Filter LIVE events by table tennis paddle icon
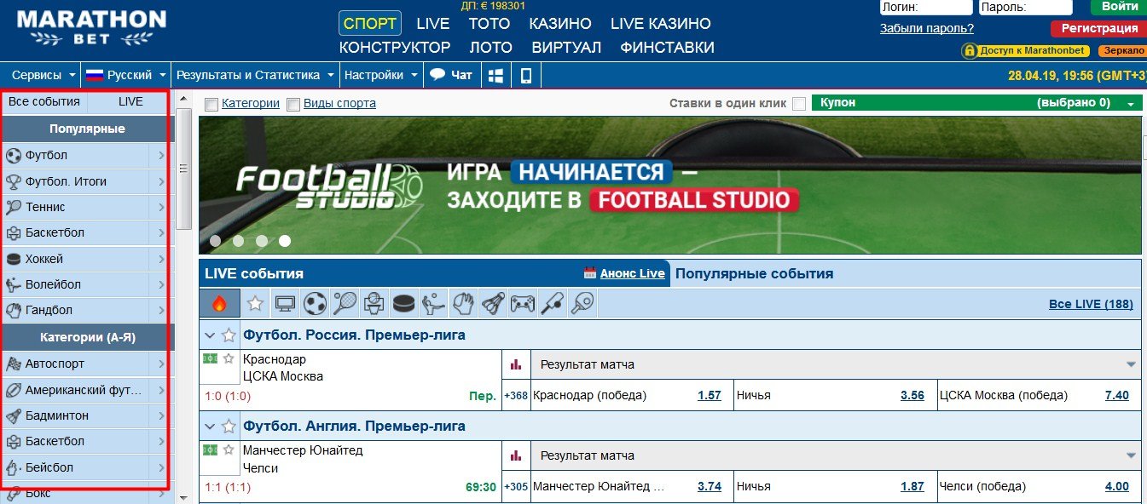The width and height of the screenshot is (1147, 504). coord(582,303)
